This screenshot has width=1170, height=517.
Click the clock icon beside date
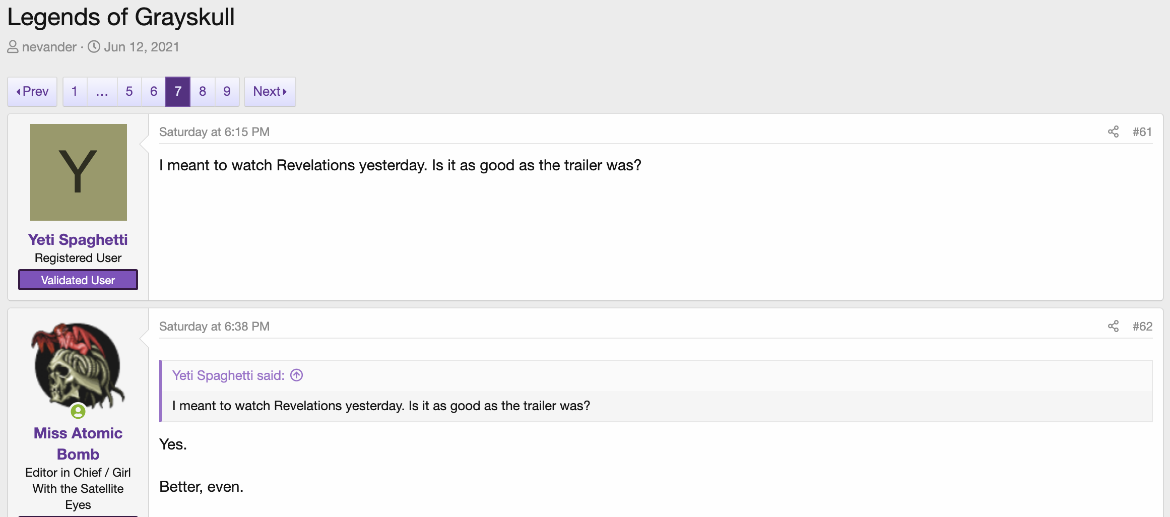click(94, 47)
